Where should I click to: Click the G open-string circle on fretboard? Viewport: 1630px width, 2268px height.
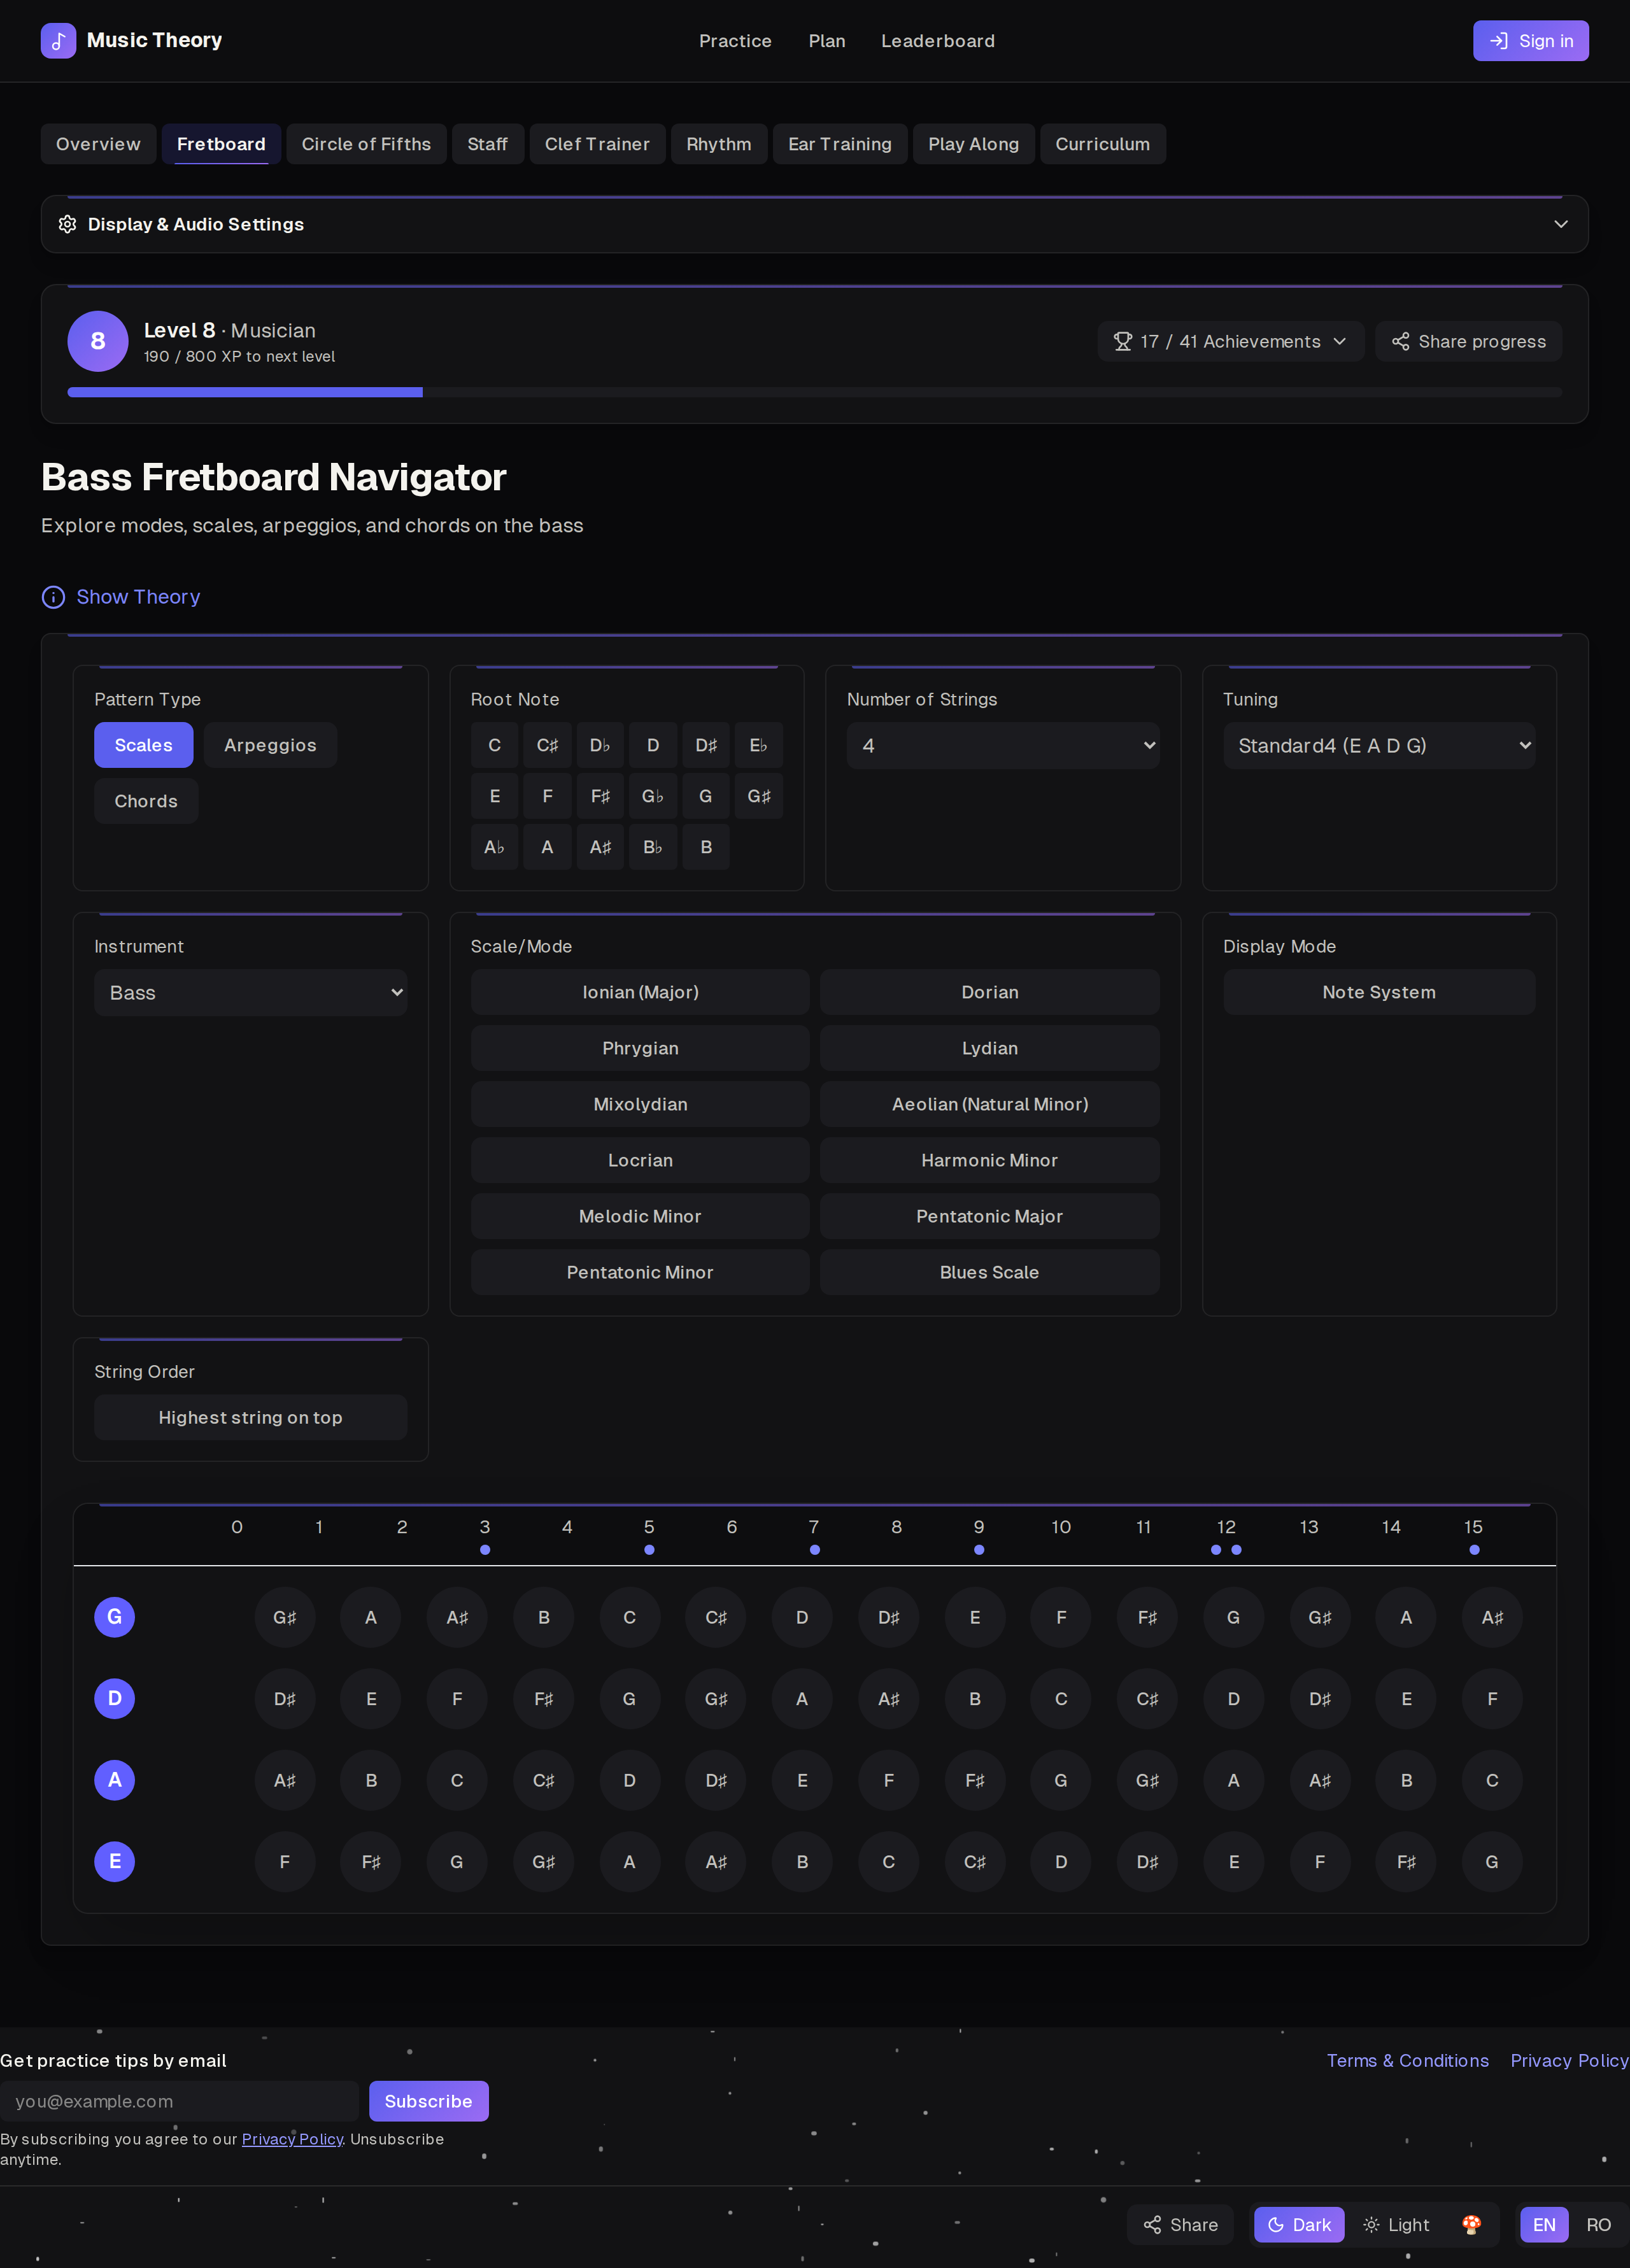point(115,1617)
